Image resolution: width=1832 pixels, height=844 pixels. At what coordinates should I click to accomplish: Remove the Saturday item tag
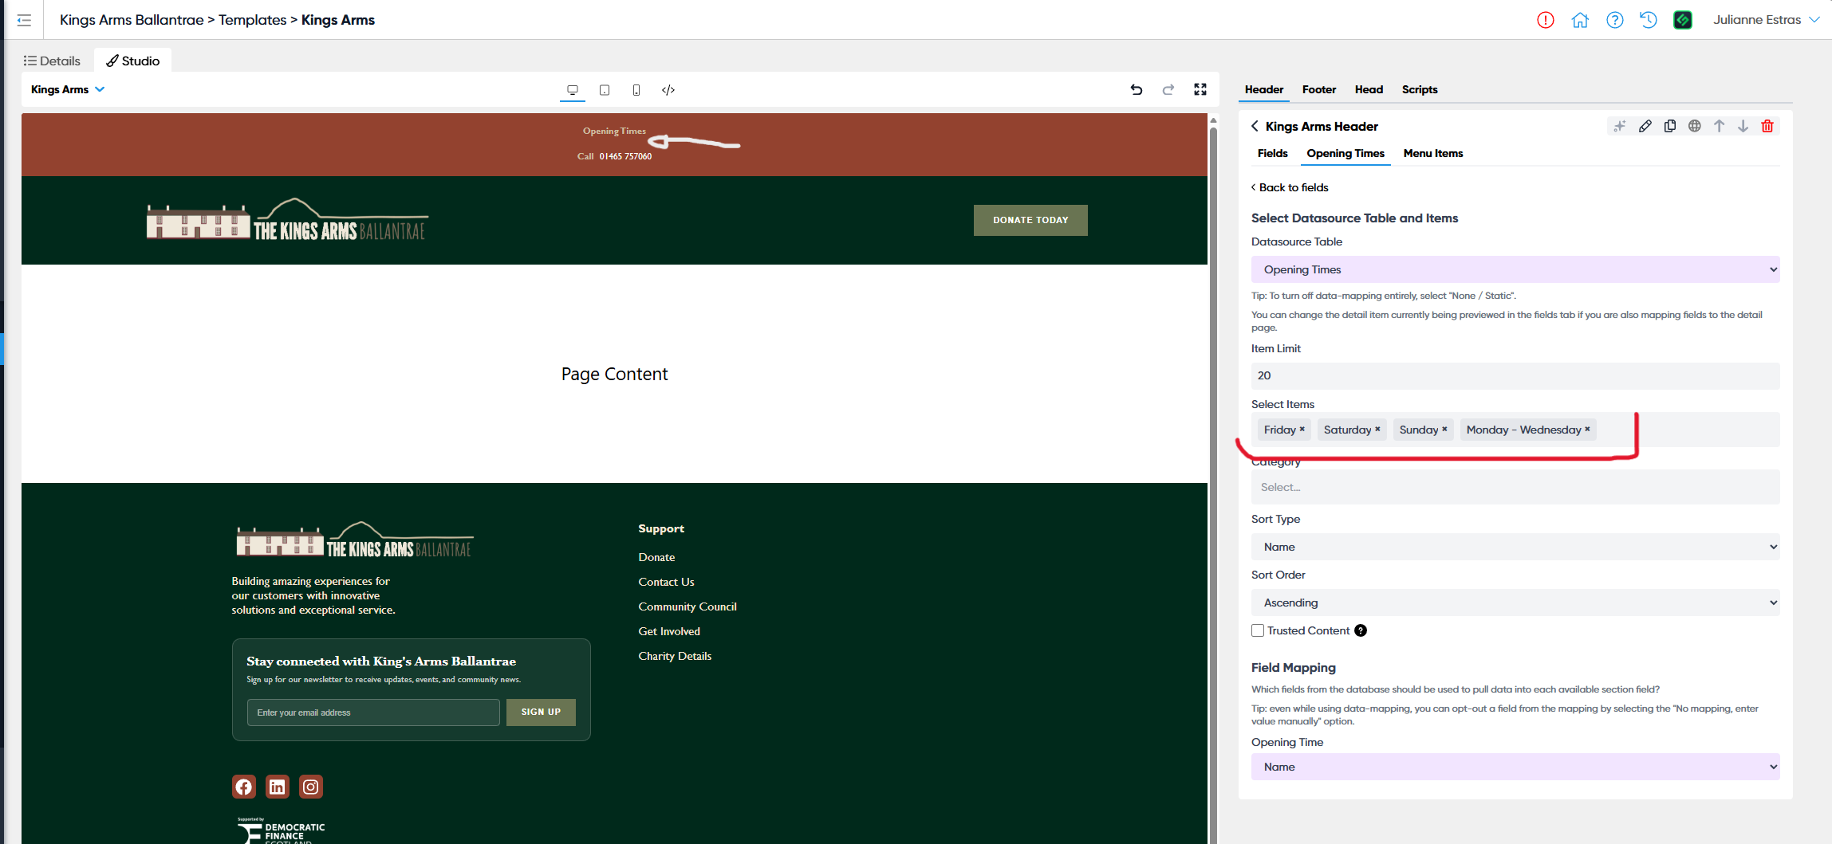click(x=1377, y=429)
